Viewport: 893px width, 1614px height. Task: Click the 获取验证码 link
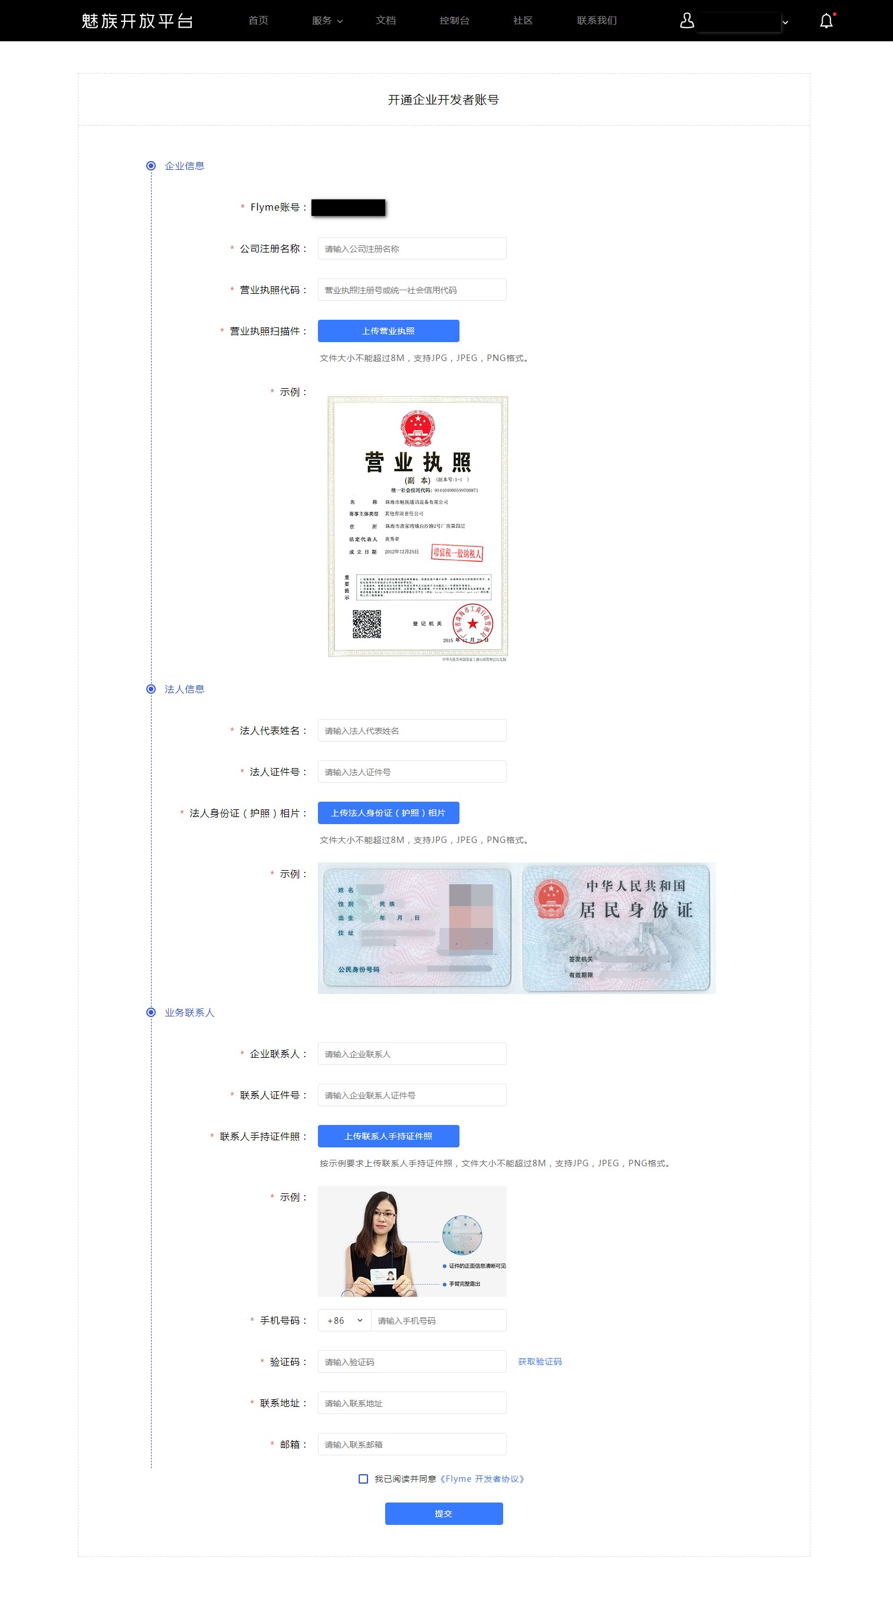(x=540, y=1362)
